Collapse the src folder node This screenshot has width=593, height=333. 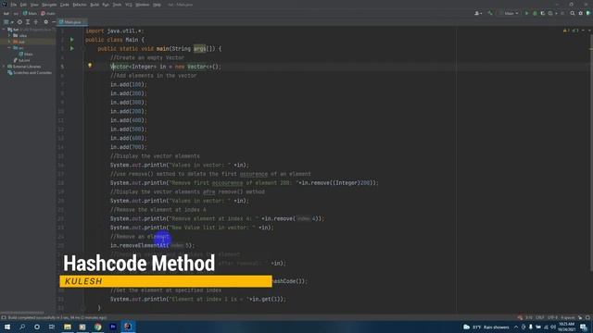click(x=9, y=48)
